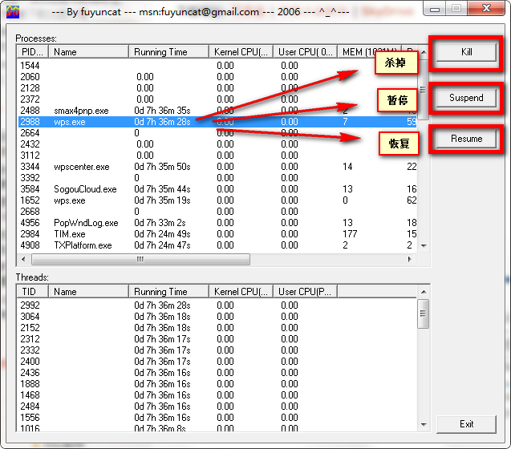Select the smax4pnp.exe process row

coord(217,111)
